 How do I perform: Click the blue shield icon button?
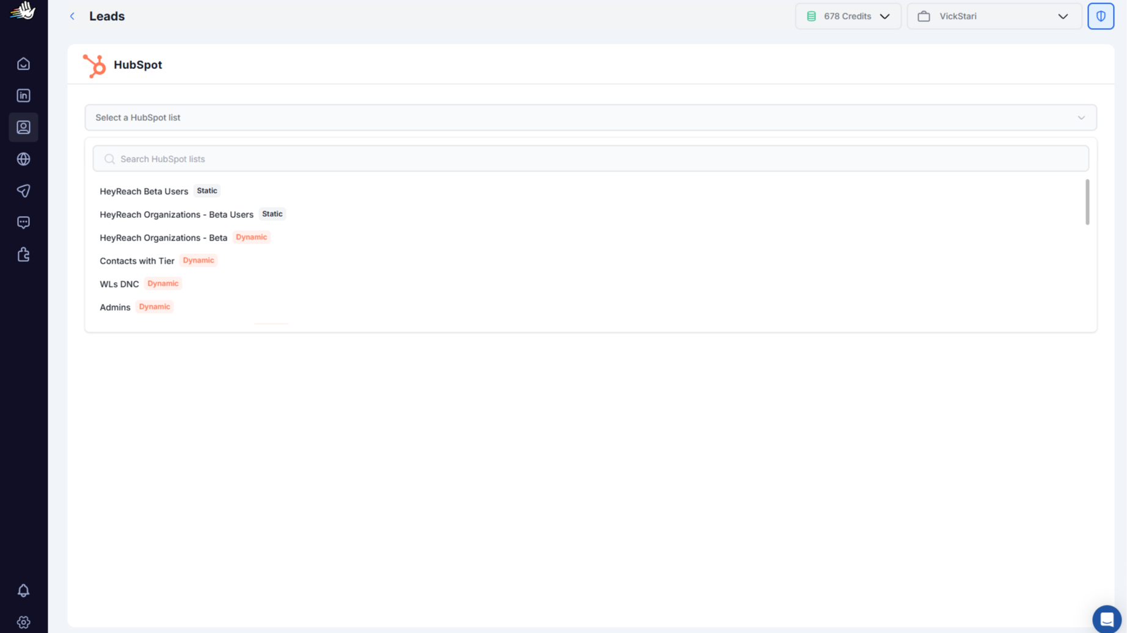point(1101,16)
